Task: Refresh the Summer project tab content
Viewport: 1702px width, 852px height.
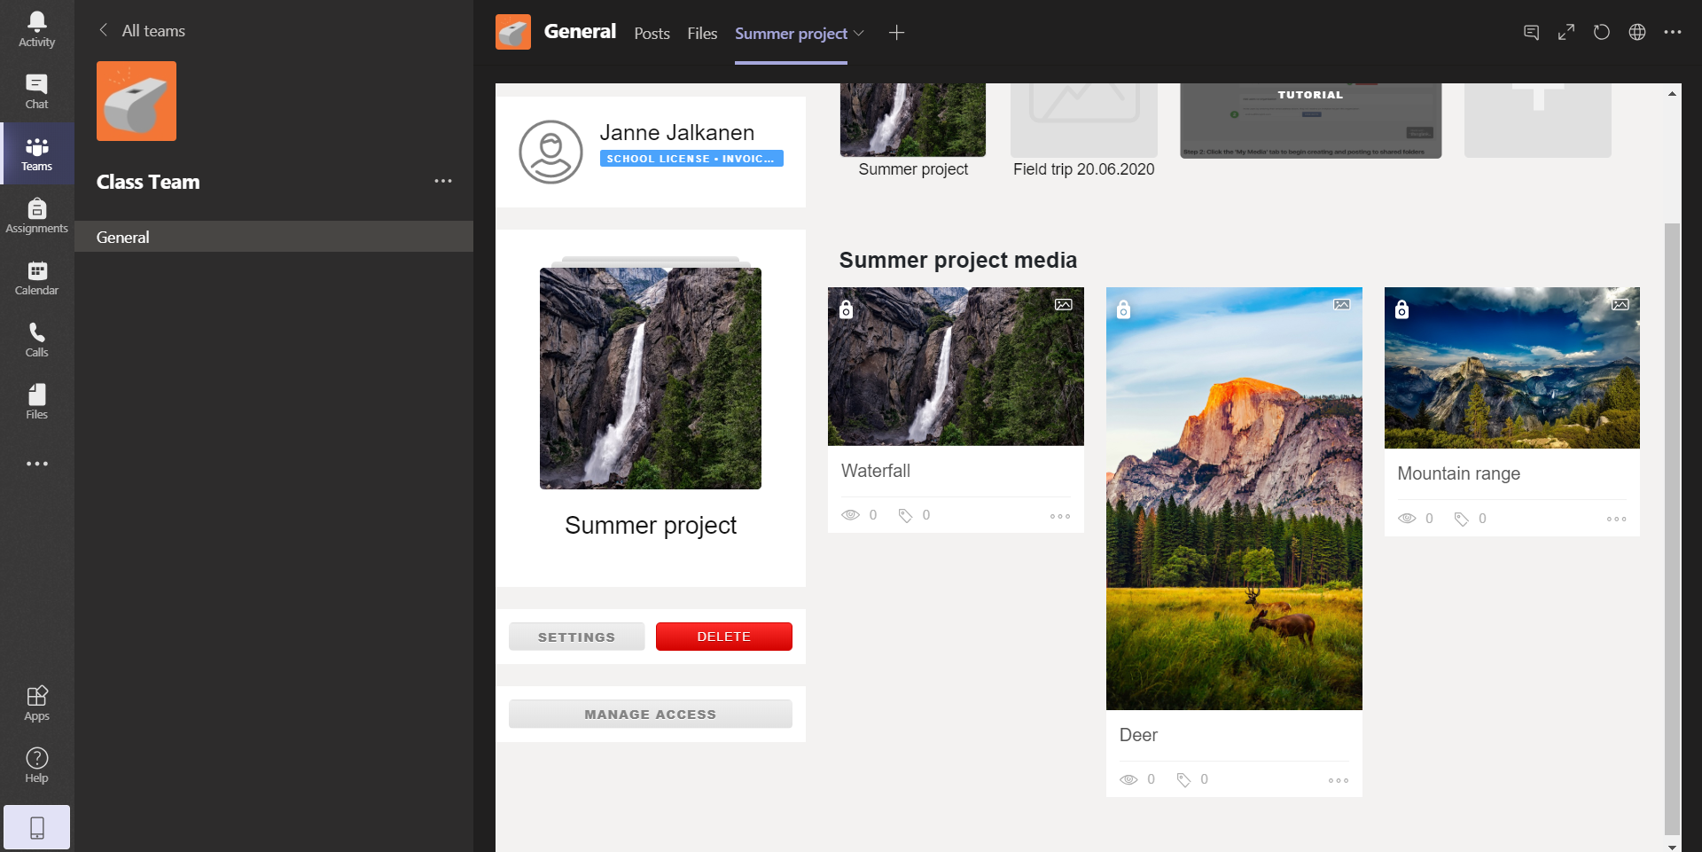Action: pos(1601,32)
